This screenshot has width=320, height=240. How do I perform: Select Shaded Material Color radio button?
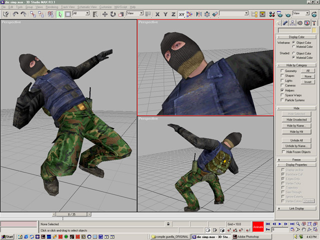click(x=293, y=57)
